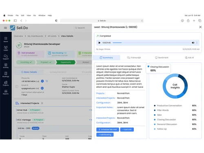Reload the page in the address bar

142,21
